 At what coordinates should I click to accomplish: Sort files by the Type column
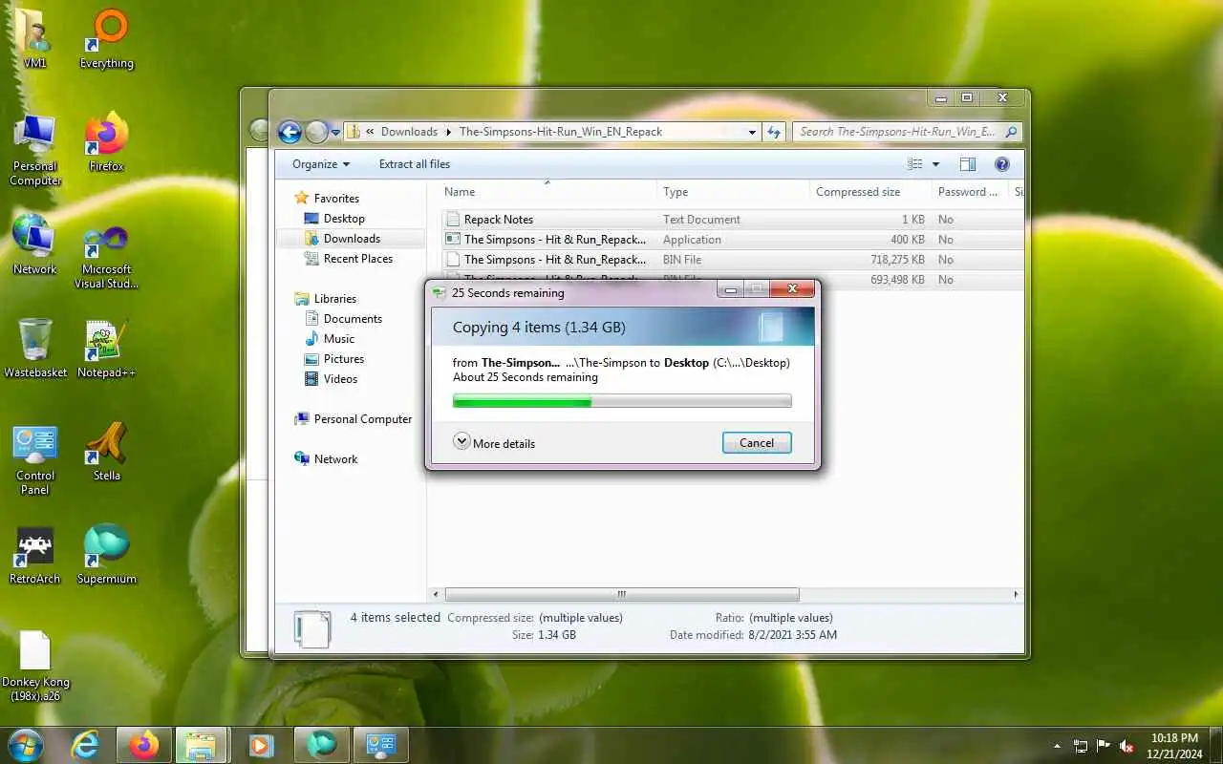pos(733,192)
